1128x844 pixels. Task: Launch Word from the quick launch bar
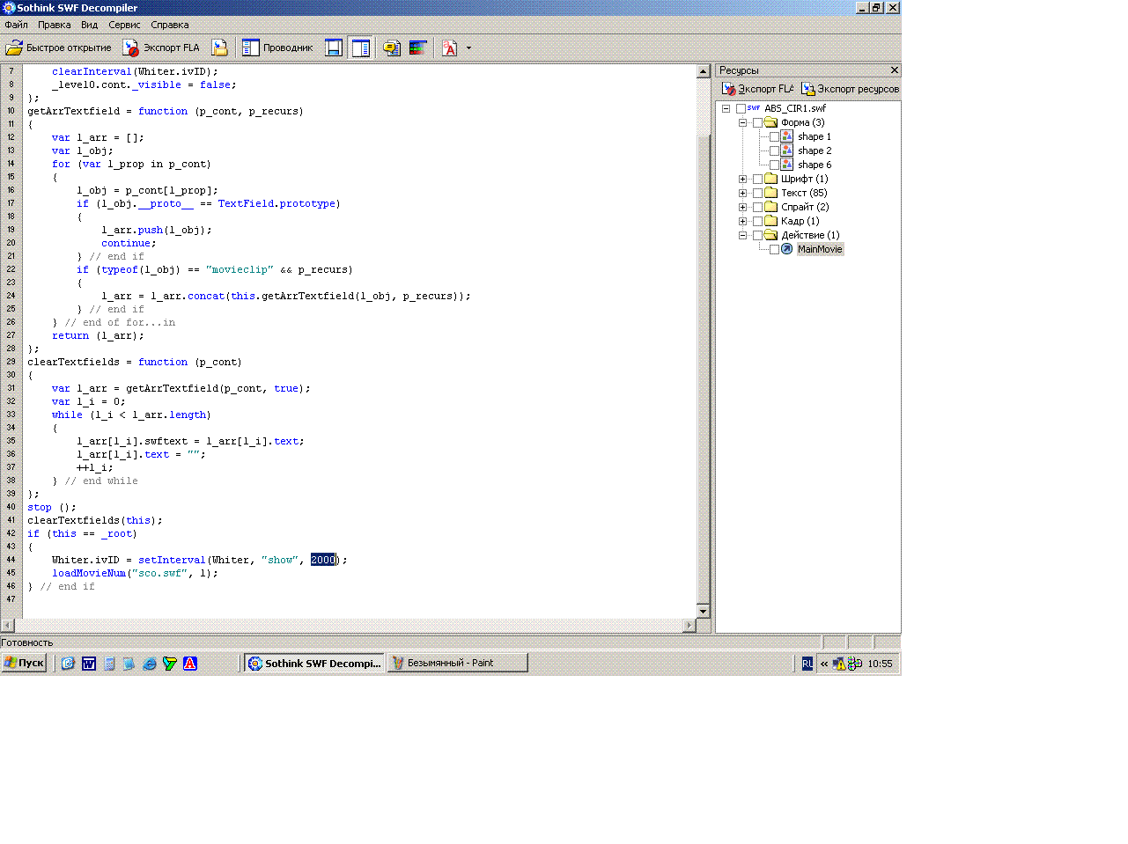[x=89, y=664]
